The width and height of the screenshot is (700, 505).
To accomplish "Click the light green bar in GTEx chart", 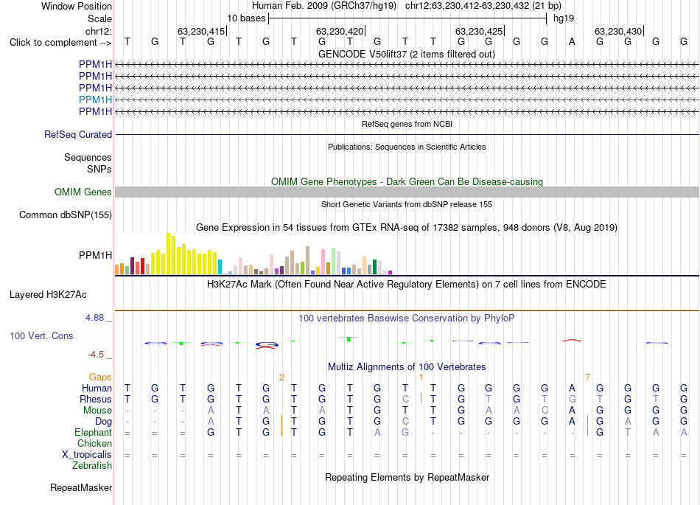I will point(333,261).
